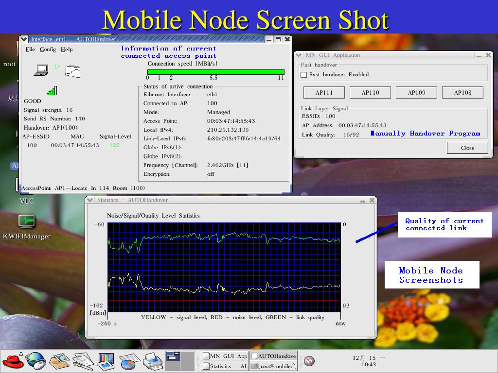Open the Help menu
The width and height of the screenshot is (498, 373).
click(67, 49)
